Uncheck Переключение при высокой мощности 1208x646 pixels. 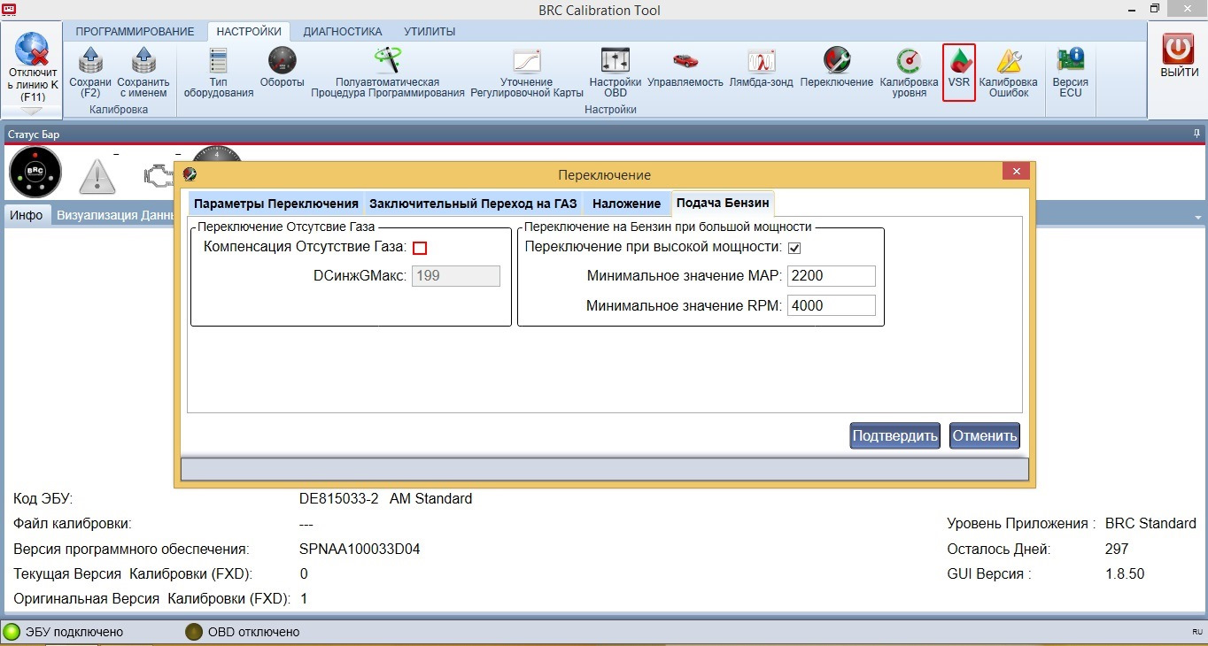click(794, 248)
